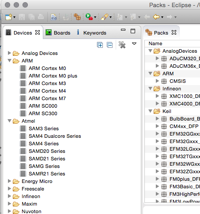
Task: Expand the Energy Micro folder
Action: (x=9, y=181)
